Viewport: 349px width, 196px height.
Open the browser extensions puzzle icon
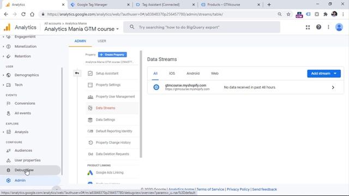pyautogui.click(x=326, y=14)
